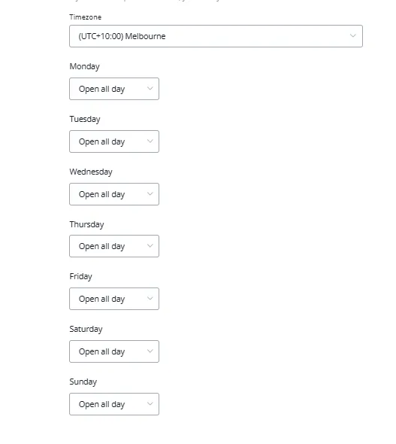
Task: Click the chevron in Wednesday's hours dropdown
Action: point(150,193)
